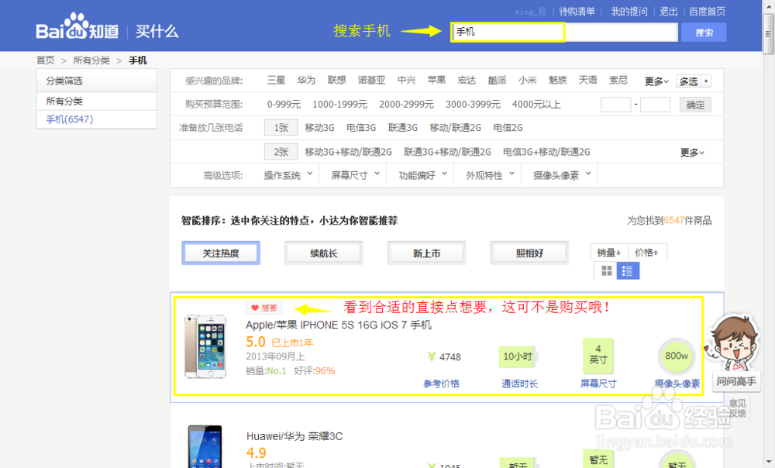Click the Baidu Zhidao logo
This screenshot has width=775, height=468.
point(77,27)
